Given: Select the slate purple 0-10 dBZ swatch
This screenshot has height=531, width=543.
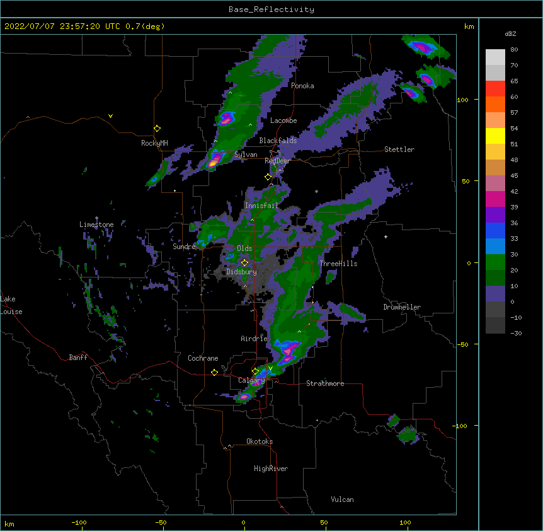Looking at the screenshot, I should coord(495,294).
